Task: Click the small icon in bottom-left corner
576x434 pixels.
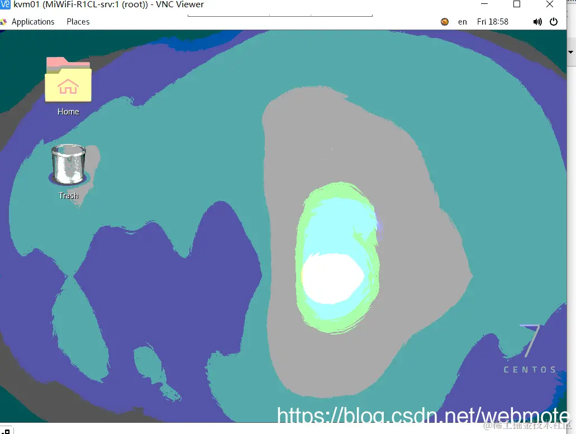Action: coord(6,431)
